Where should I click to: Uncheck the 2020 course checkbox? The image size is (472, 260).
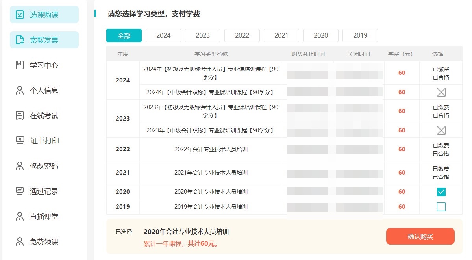441,192
